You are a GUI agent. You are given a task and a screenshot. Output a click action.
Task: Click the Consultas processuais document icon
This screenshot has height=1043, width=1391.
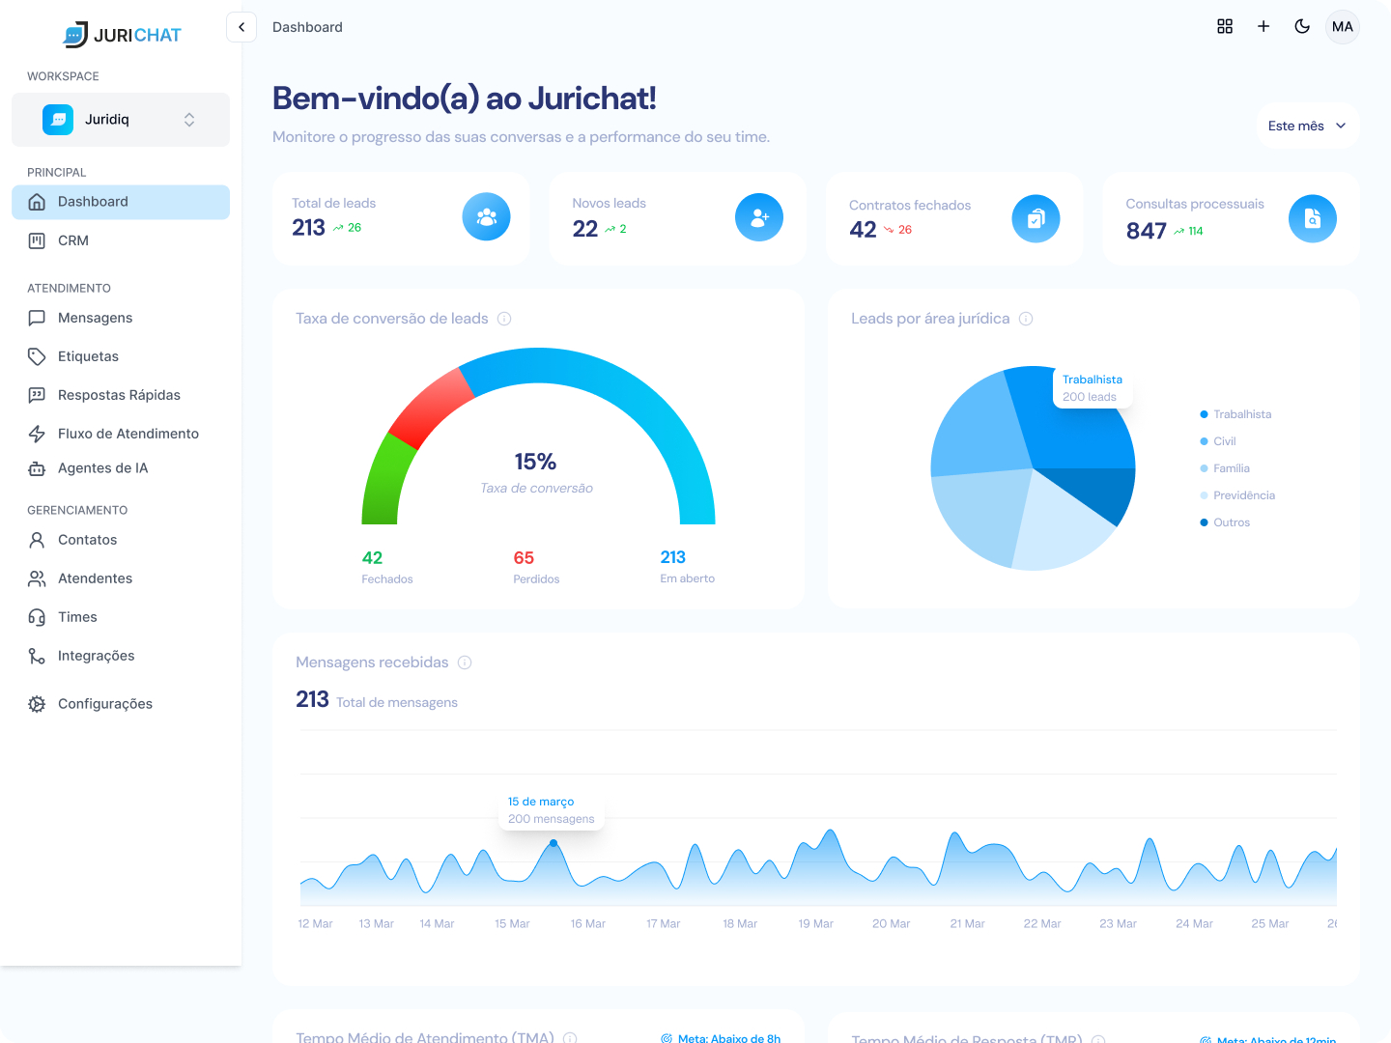1313,219
